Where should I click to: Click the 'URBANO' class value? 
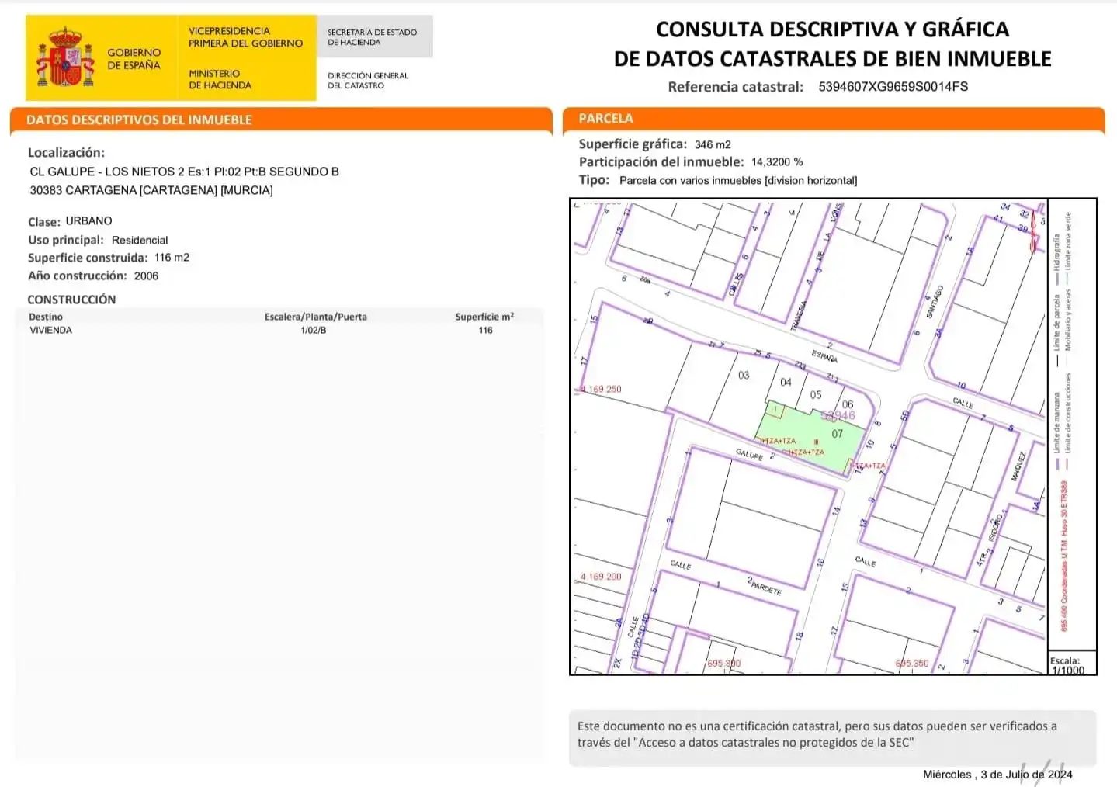[x=88, y=221]
